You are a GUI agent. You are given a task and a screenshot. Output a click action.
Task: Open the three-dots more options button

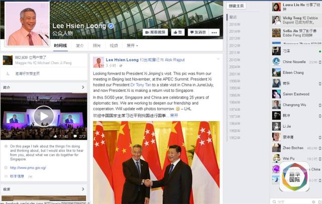(214, 32)
